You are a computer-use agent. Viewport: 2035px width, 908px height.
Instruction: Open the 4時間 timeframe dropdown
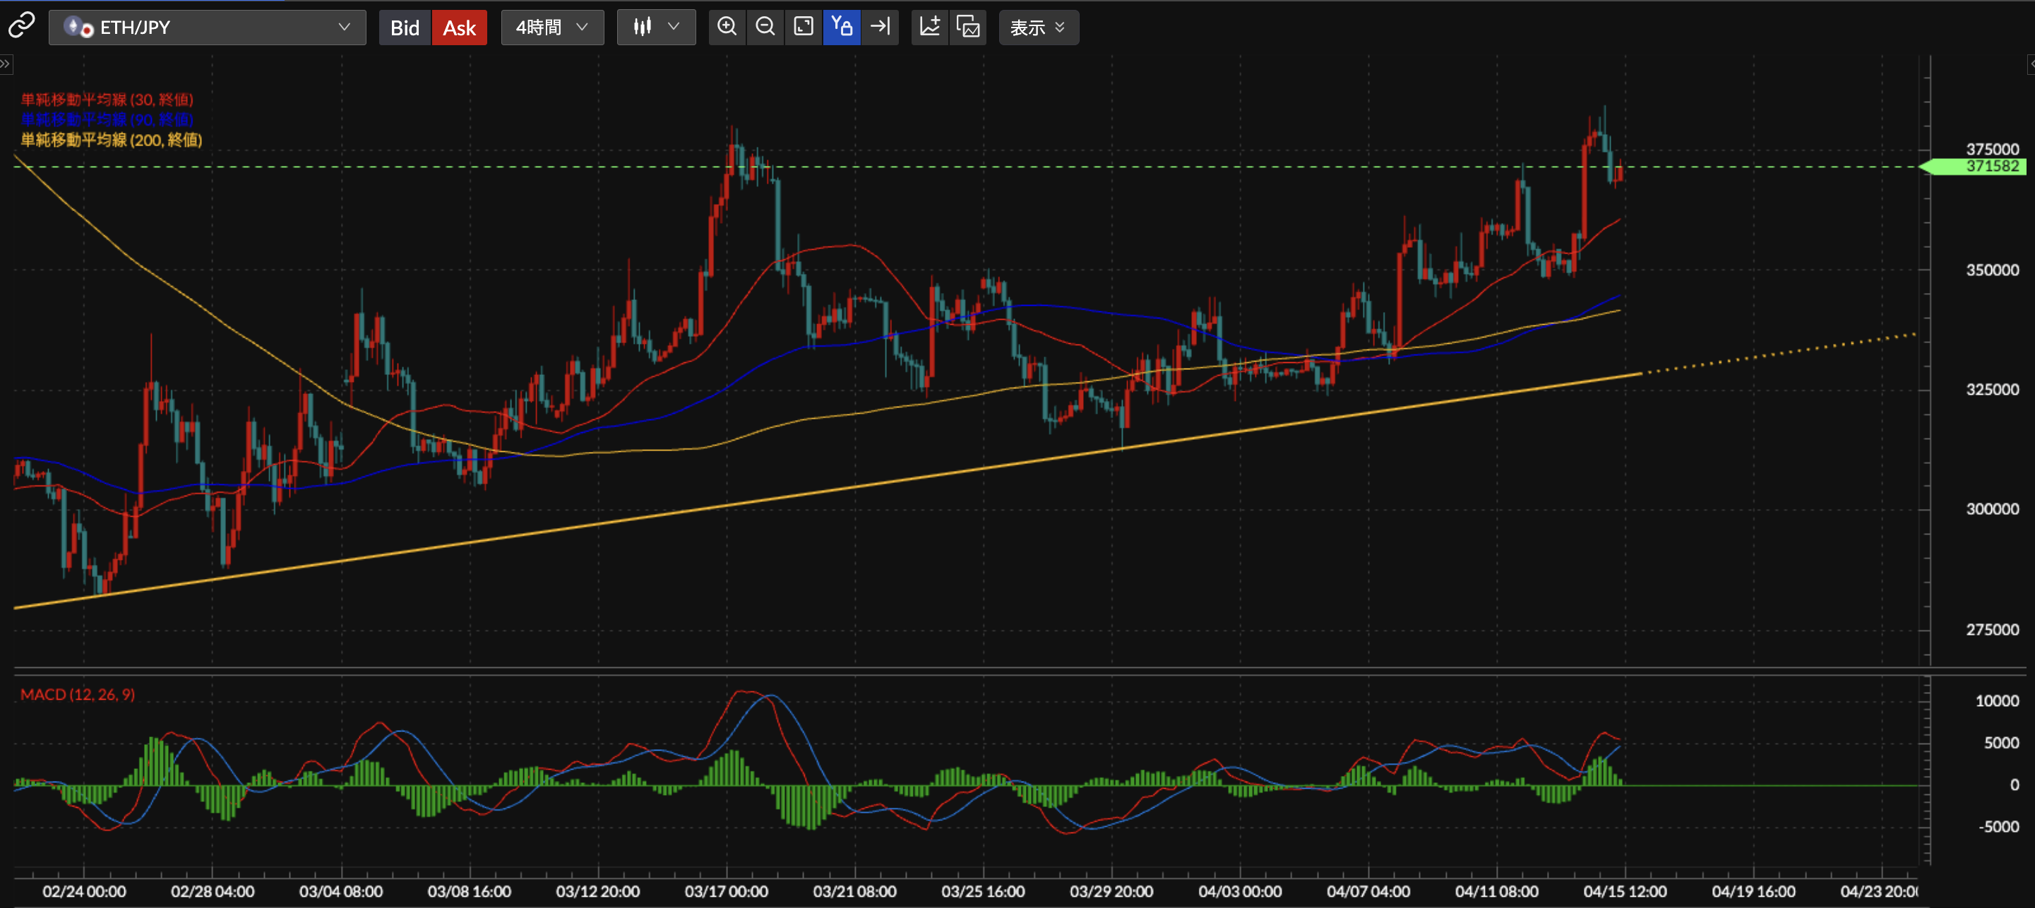(551, 26)
